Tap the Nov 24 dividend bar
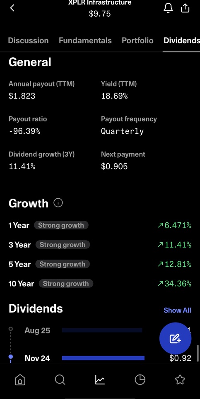Image resolution: width=200 pixels, height=399 pixels. point(103,358)
